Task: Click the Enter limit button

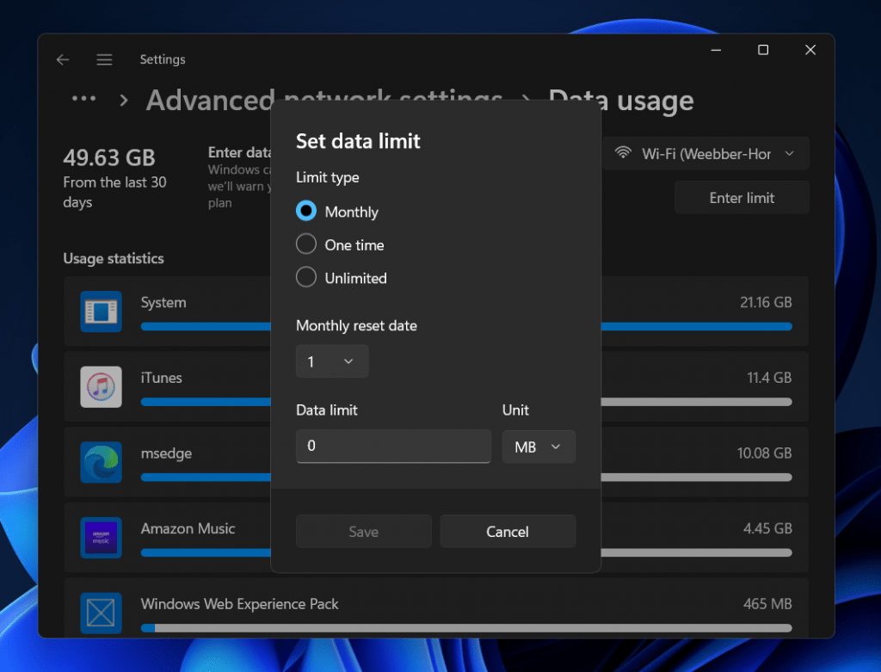Action: pos(741,197)
